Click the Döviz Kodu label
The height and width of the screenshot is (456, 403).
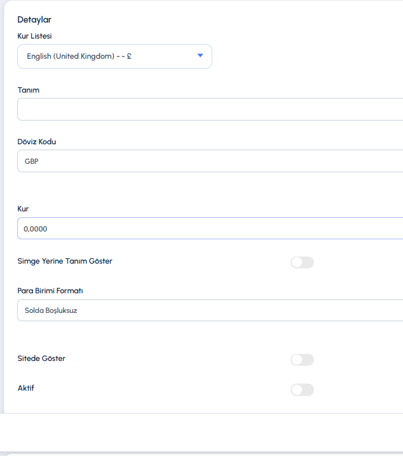pyautogui.click(x=37, y=142)
